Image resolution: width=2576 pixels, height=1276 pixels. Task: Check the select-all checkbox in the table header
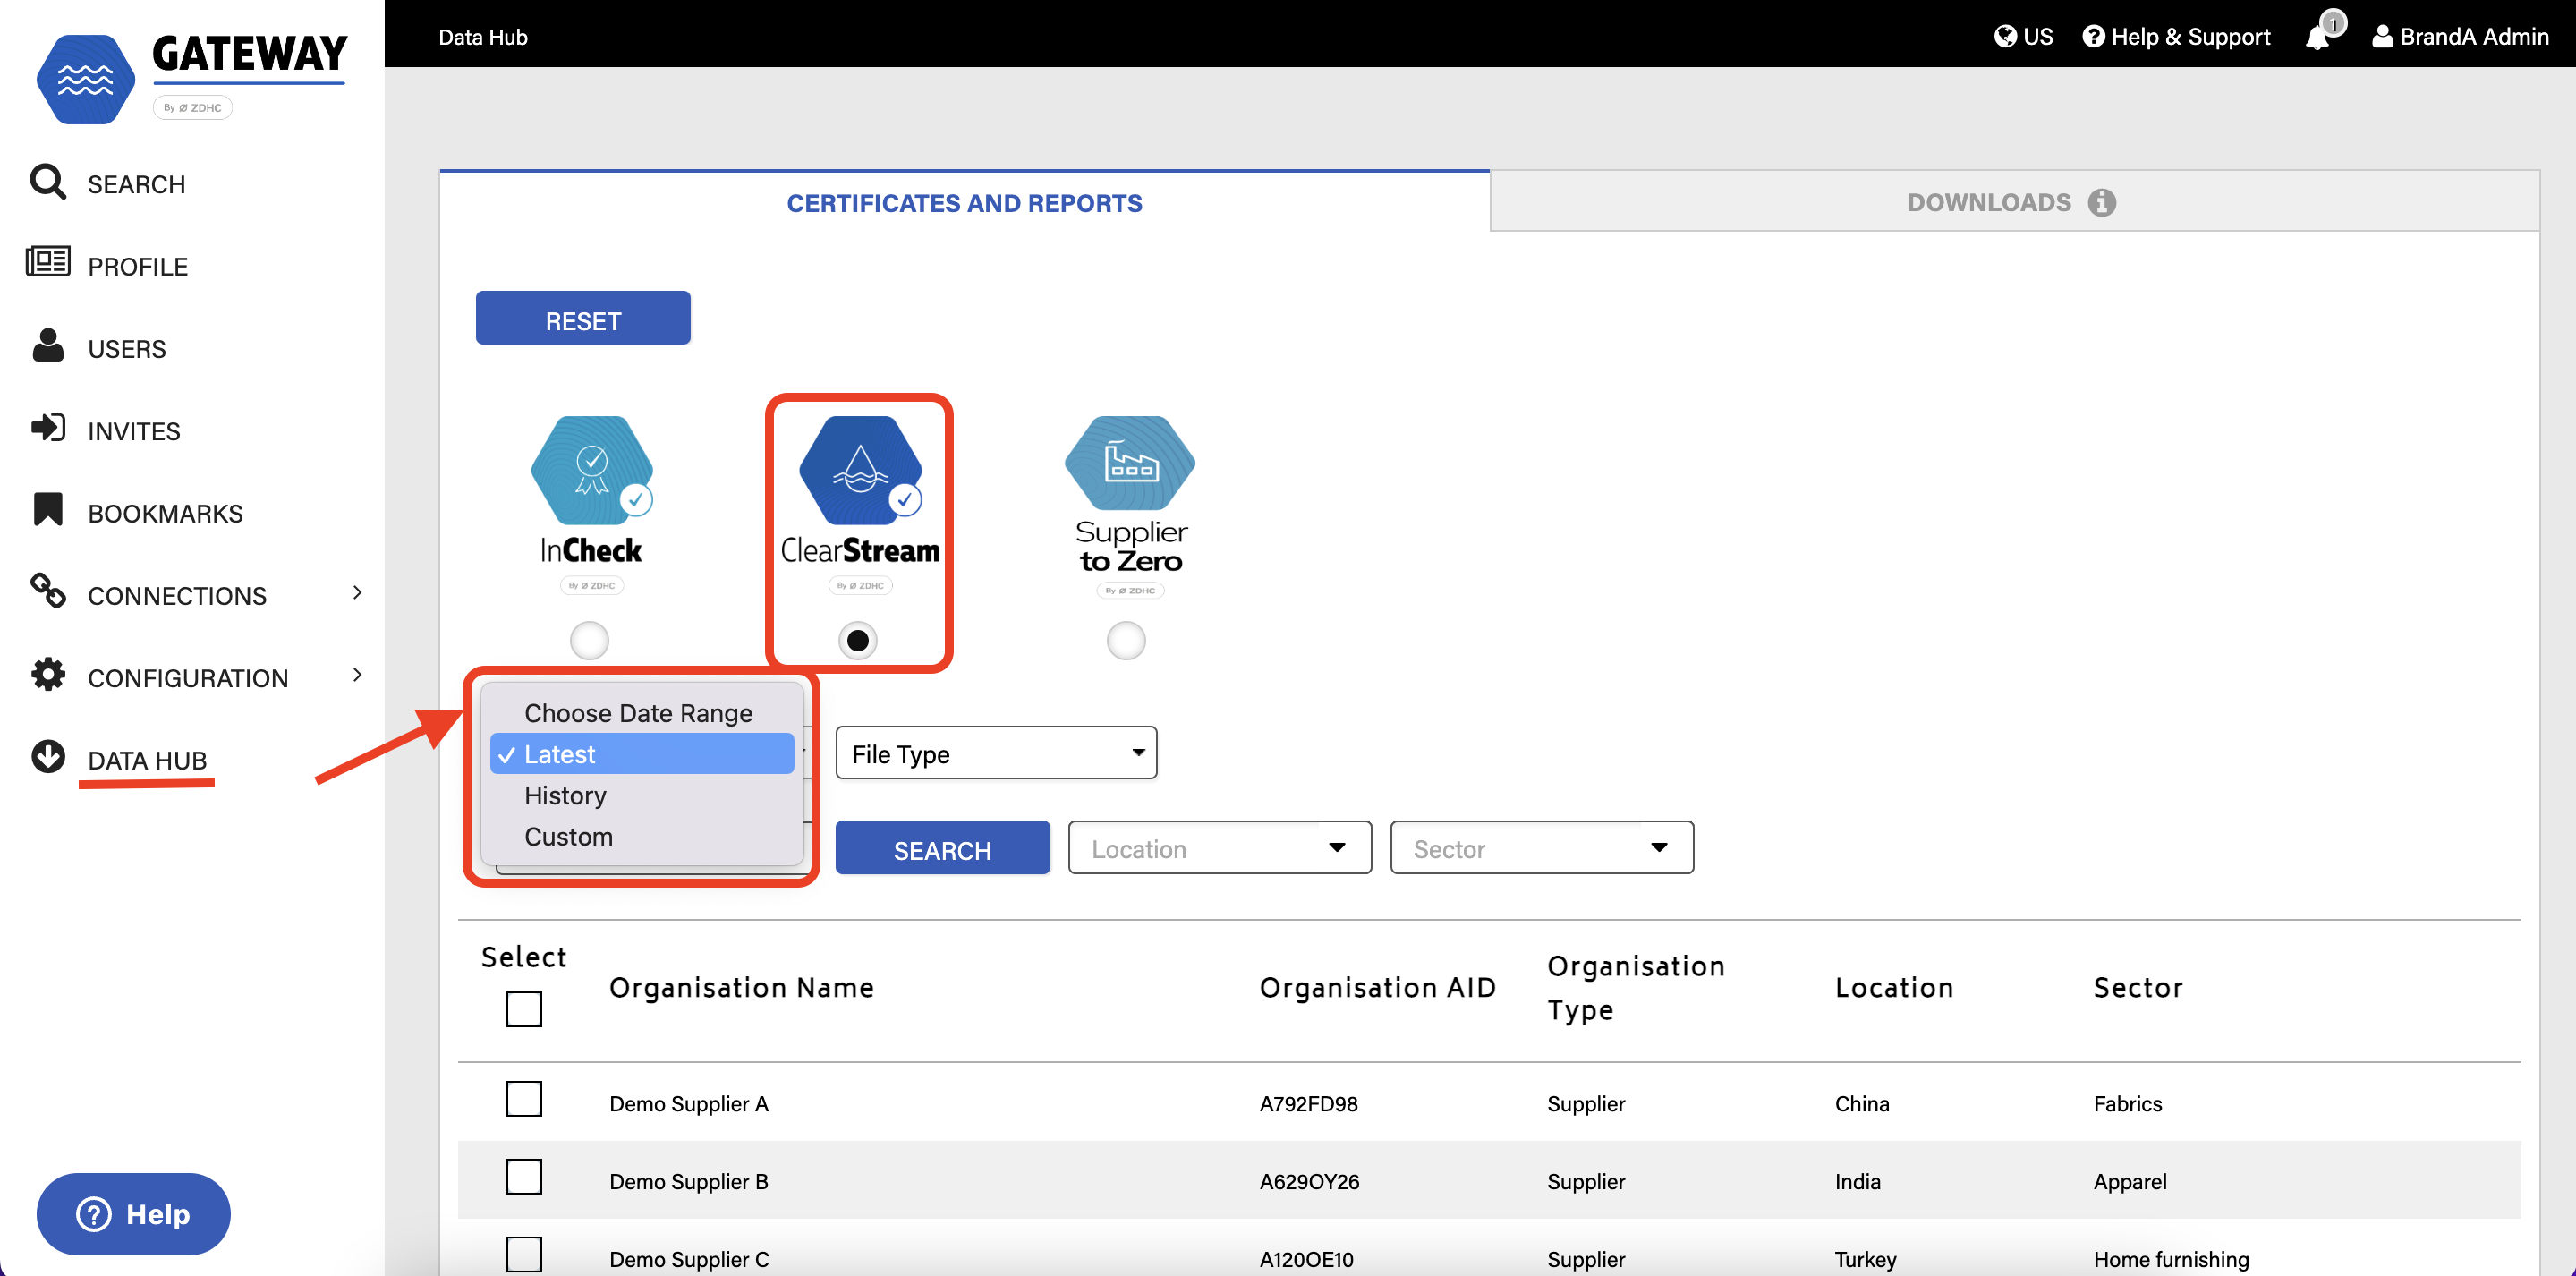(x=524, y=1009)
